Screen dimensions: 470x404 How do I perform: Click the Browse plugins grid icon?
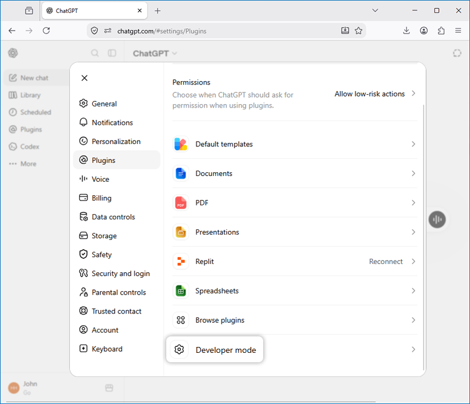[x=181, y=320]
